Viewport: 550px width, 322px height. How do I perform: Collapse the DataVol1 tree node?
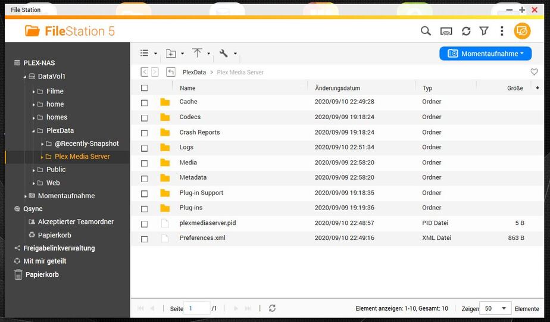pyautogui.click(x=24, y=77)
